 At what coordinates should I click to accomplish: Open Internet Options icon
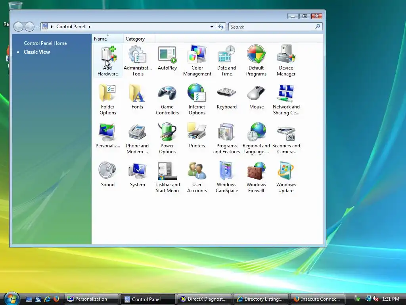[197, 100]
